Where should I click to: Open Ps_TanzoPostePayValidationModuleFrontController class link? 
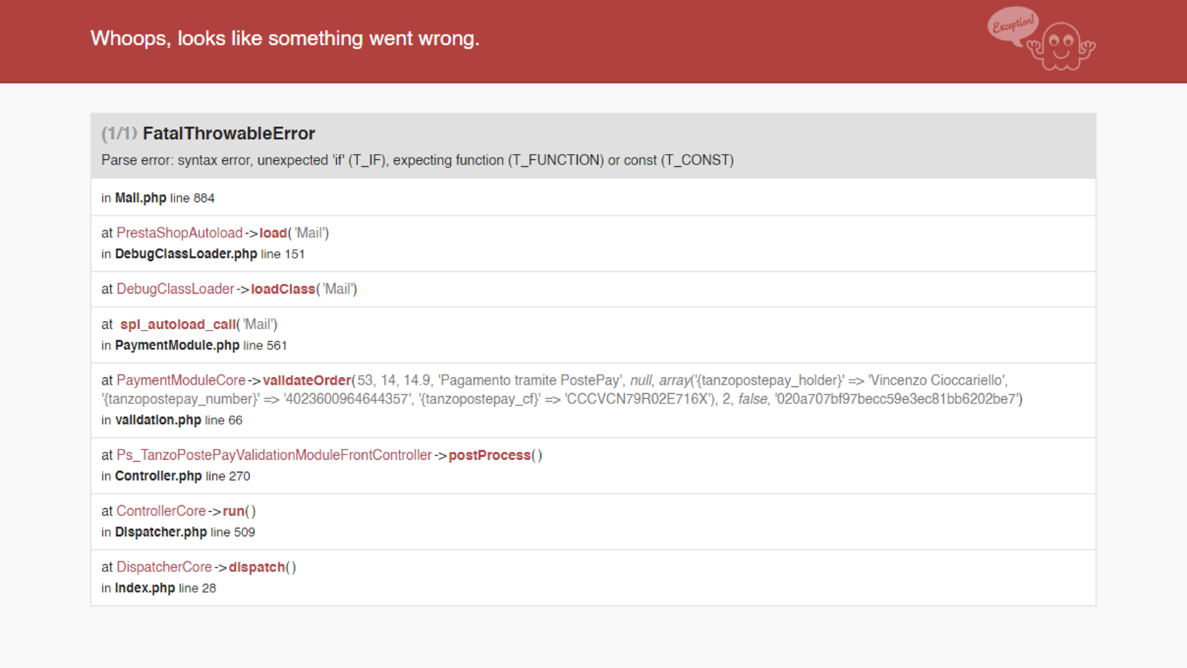click(274, 455)
